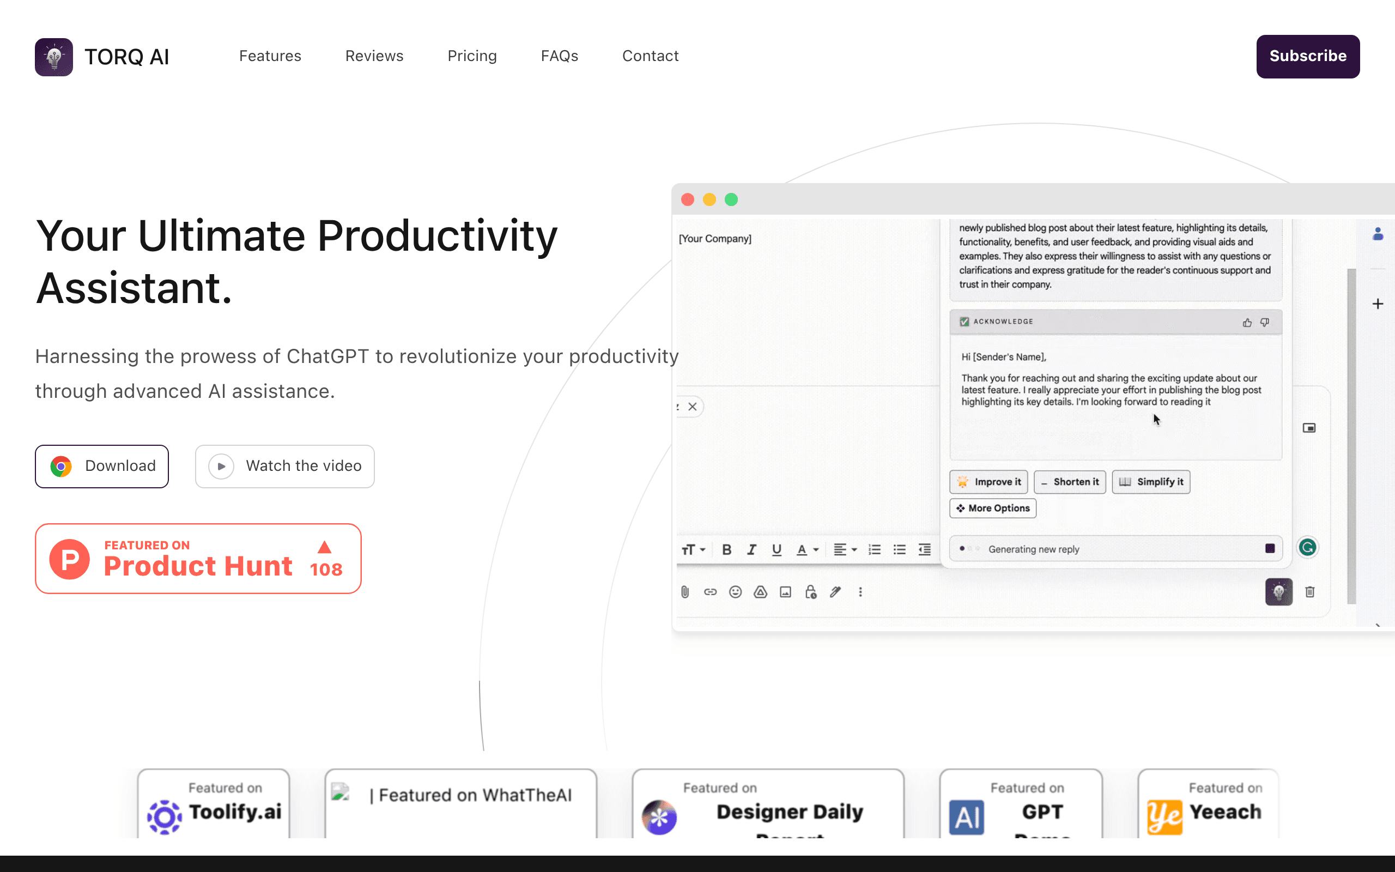Click thumbs up on Acknowledge reply
The width and height of the screenshot is (1395, 872).
[x=1247, y=323]
